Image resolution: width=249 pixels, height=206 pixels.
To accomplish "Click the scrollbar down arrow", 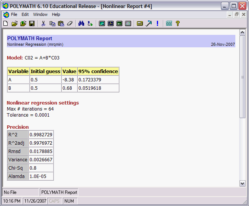I will pos(243,183).
